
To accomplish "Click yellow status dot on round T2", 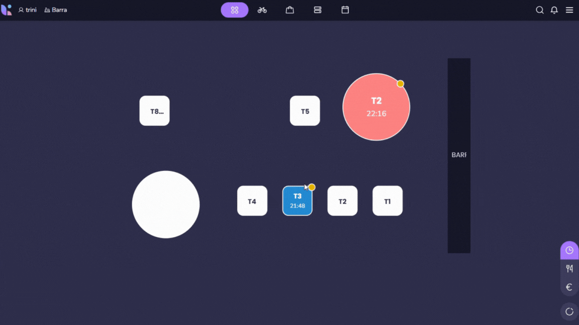I will click(x=400, y=84).
